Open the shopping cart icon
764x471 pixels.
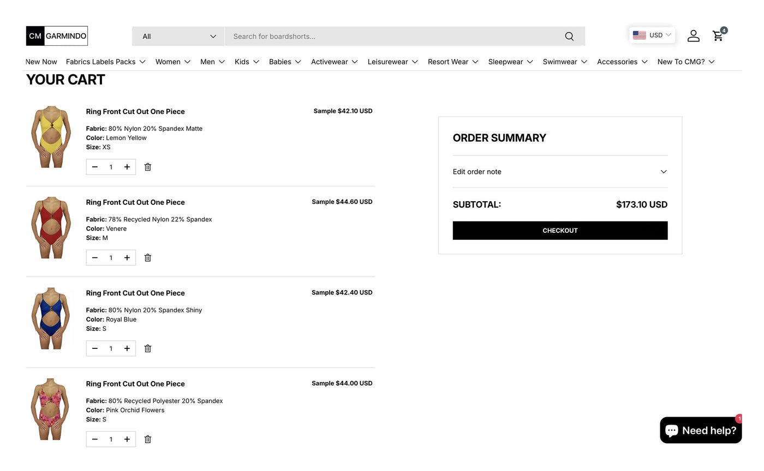pos(718,36)
